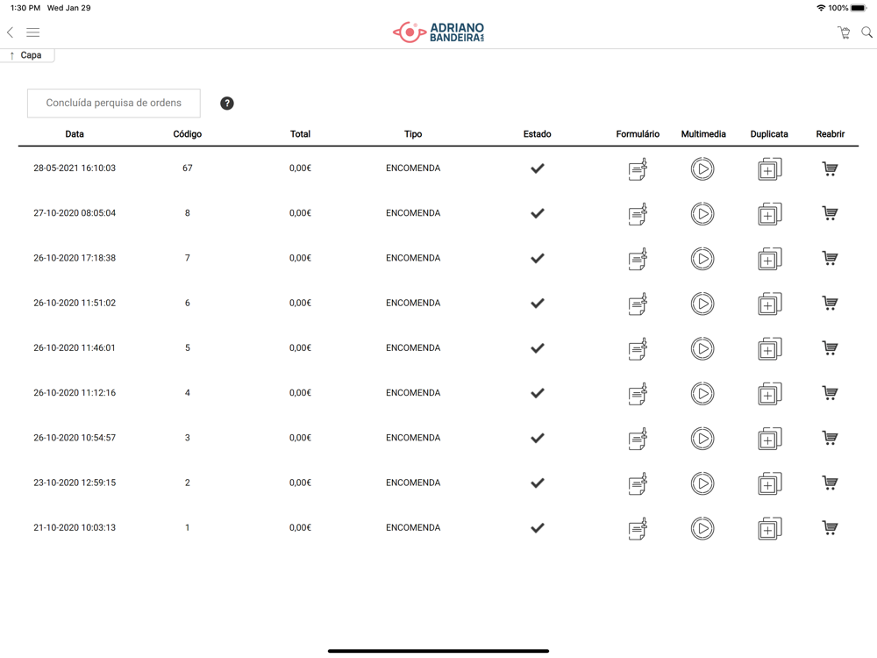The height and width of the screenshot is (658, 877).
Task: Reopen order code 8 cart
Action: 830,213
